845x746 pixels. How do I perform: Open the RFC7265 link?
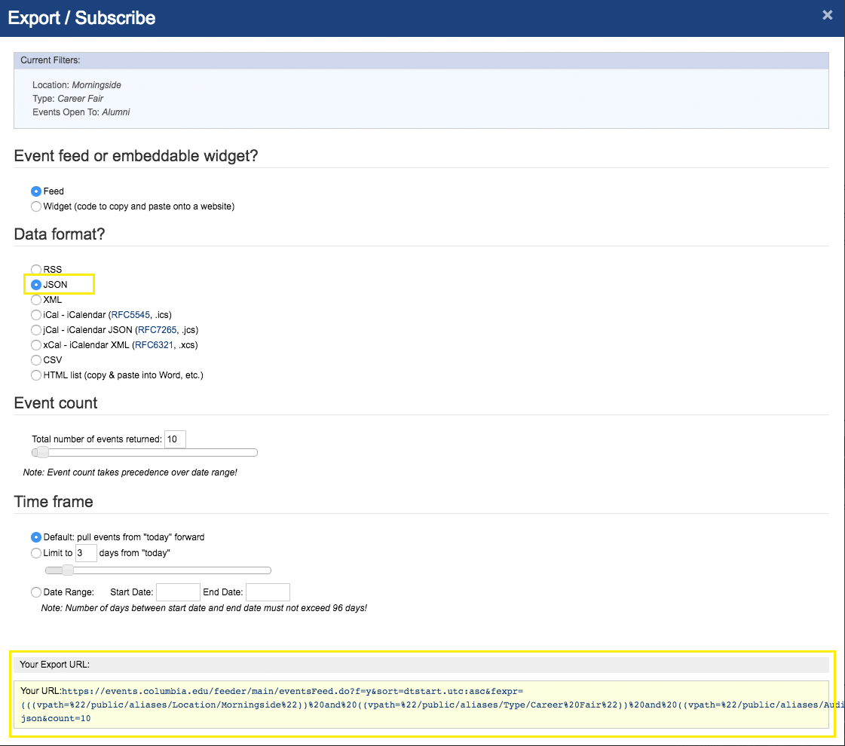click(x=158, y=329)
